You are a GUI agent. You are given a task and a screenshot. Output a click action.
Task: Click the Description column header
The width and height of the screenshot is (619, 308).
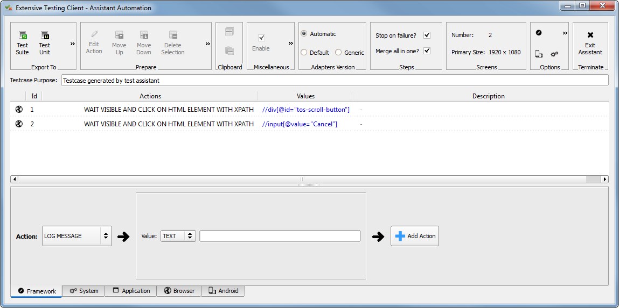[x=488, y=96]
